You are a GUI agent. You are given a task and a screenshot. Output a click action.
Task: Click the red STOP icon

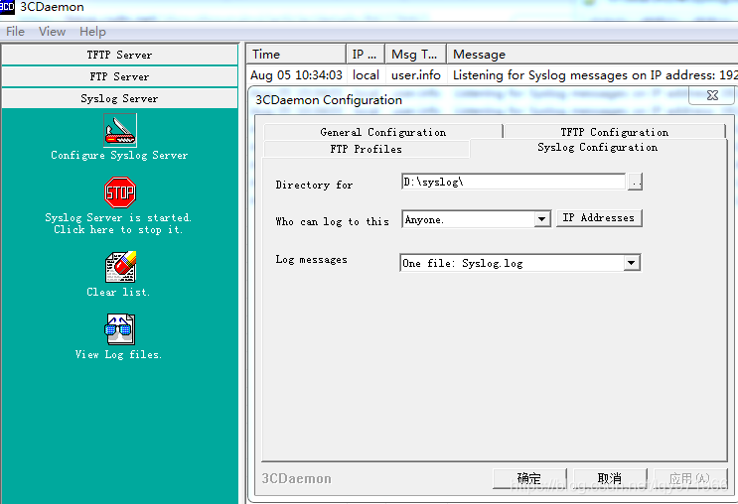click(120, 192)
